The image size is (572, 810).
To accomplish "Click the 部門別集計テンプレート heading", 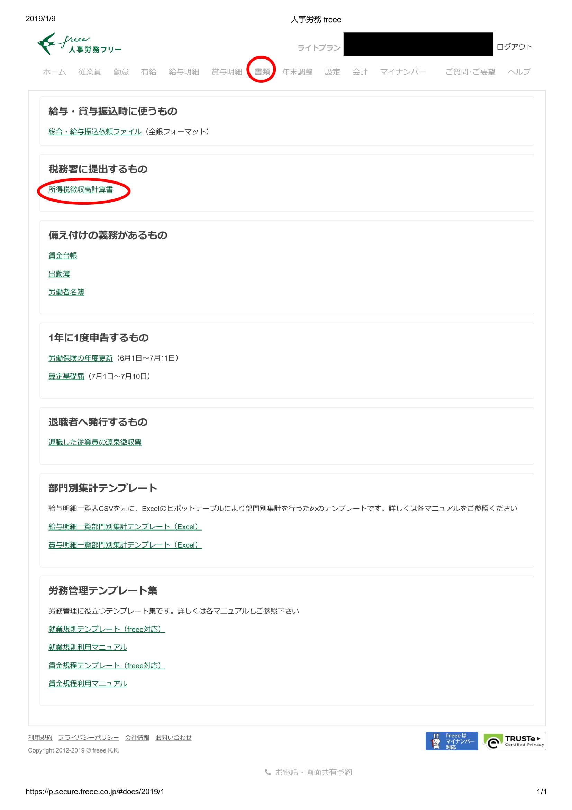I will tap(103, 488).
